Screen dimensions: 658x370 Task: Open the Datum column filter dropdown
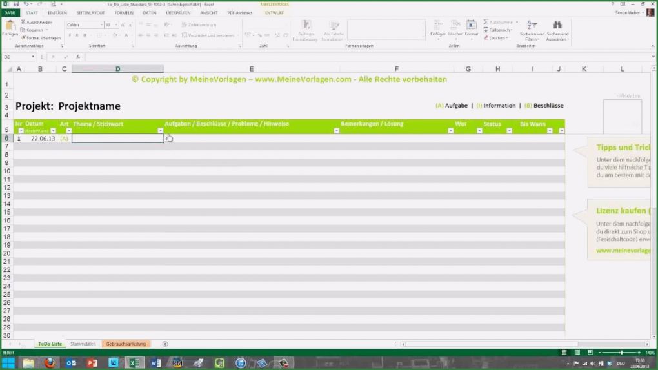pyautogui.click(x=54, y=131)
